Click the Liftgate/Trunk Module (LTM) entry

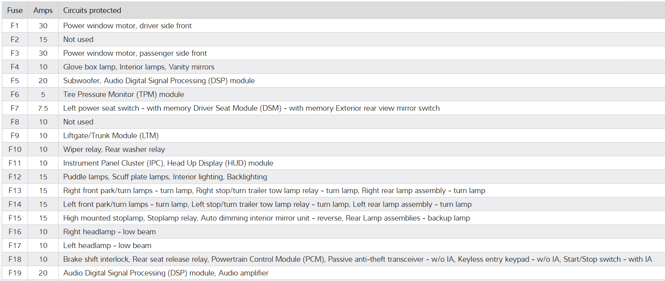coord(111,136)
